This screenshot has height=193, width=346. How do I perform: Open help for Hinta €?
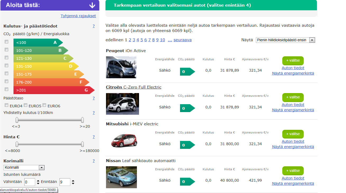tap(94, 137)
